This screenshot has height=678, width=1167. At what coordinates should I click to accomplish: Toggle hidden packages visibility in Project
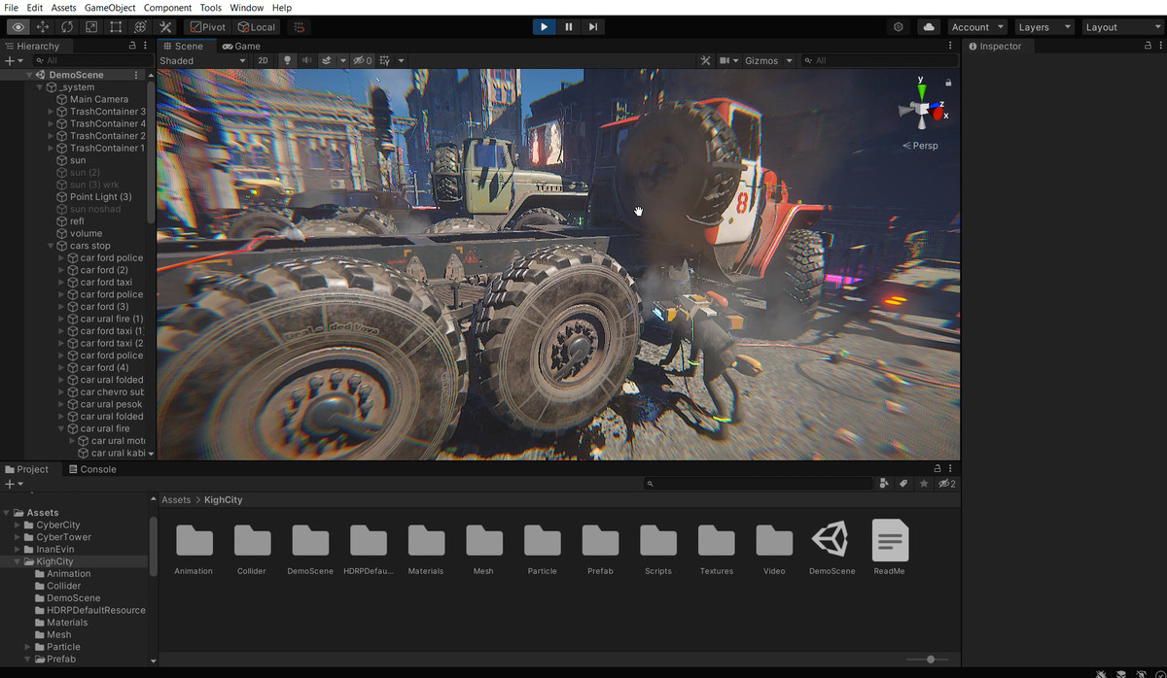tap(947, 483)
